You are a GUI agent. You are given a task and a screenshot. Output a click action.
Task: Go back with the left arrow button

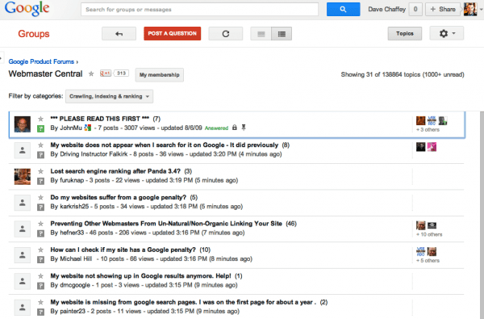[x=119, y=34]
